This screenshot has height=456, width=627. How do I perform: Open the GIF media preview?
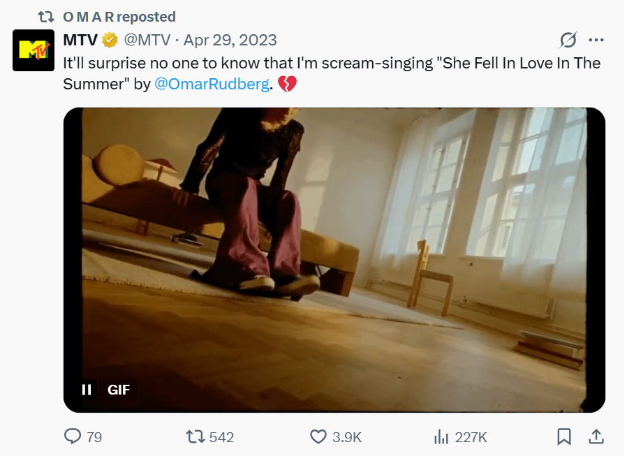pos(334,258)
